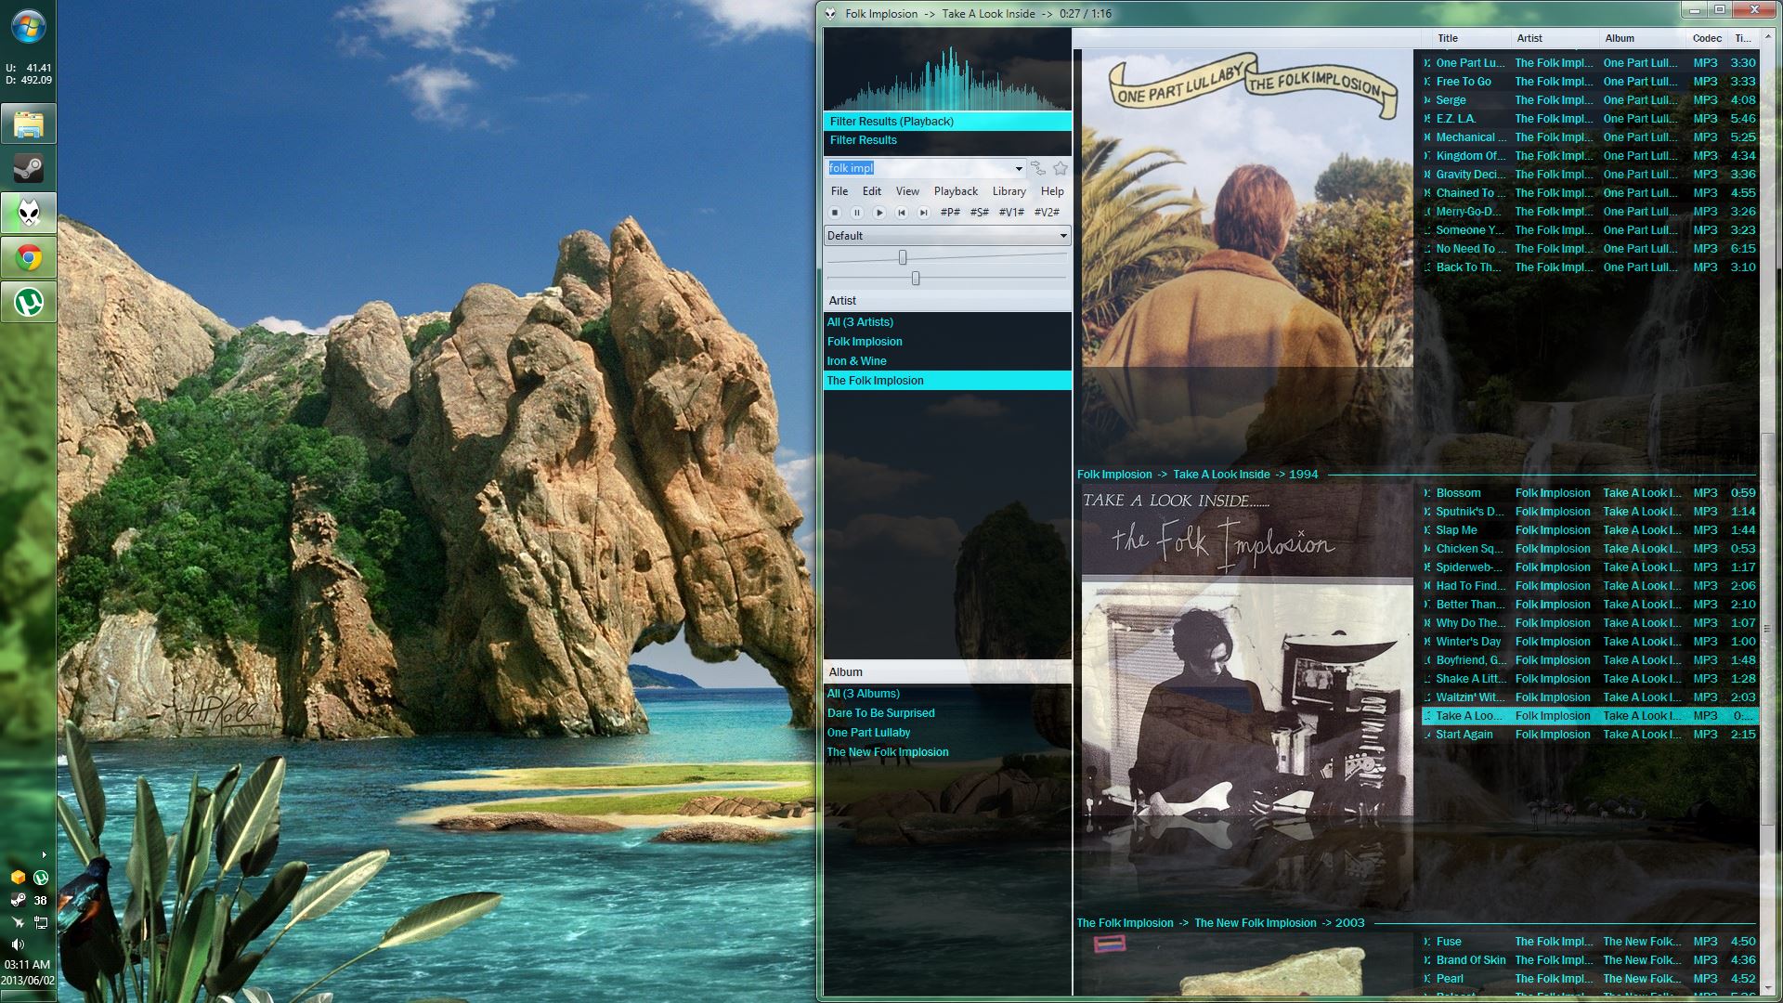Toggle the #P# toolbar button
The height and width of the screenshot is (1003, 1783).
(950, 213)
